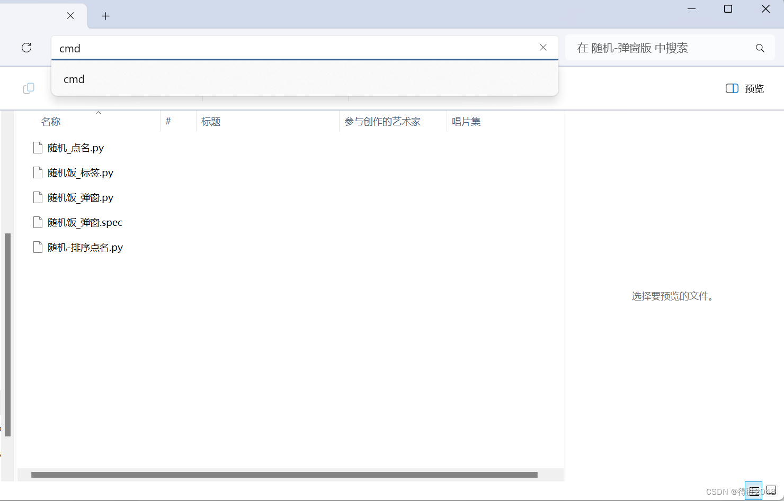Click the copy path icon below the address bar
The height and width of the screenshot is (501, 784).
(x=28, y=88)
